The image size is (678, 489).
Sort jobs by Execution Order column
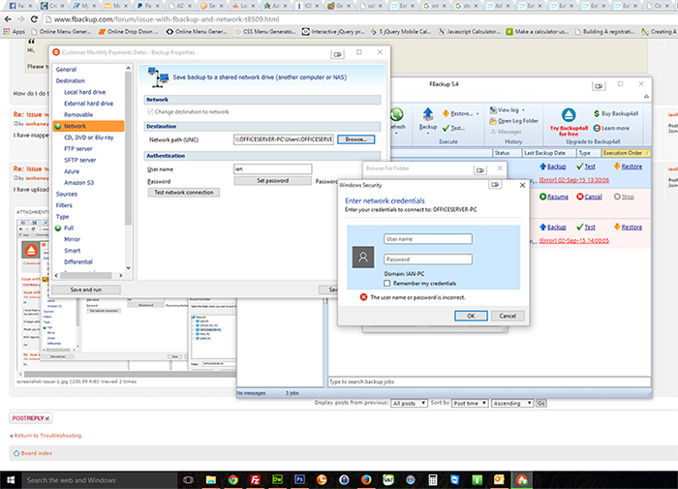point(626,153)
